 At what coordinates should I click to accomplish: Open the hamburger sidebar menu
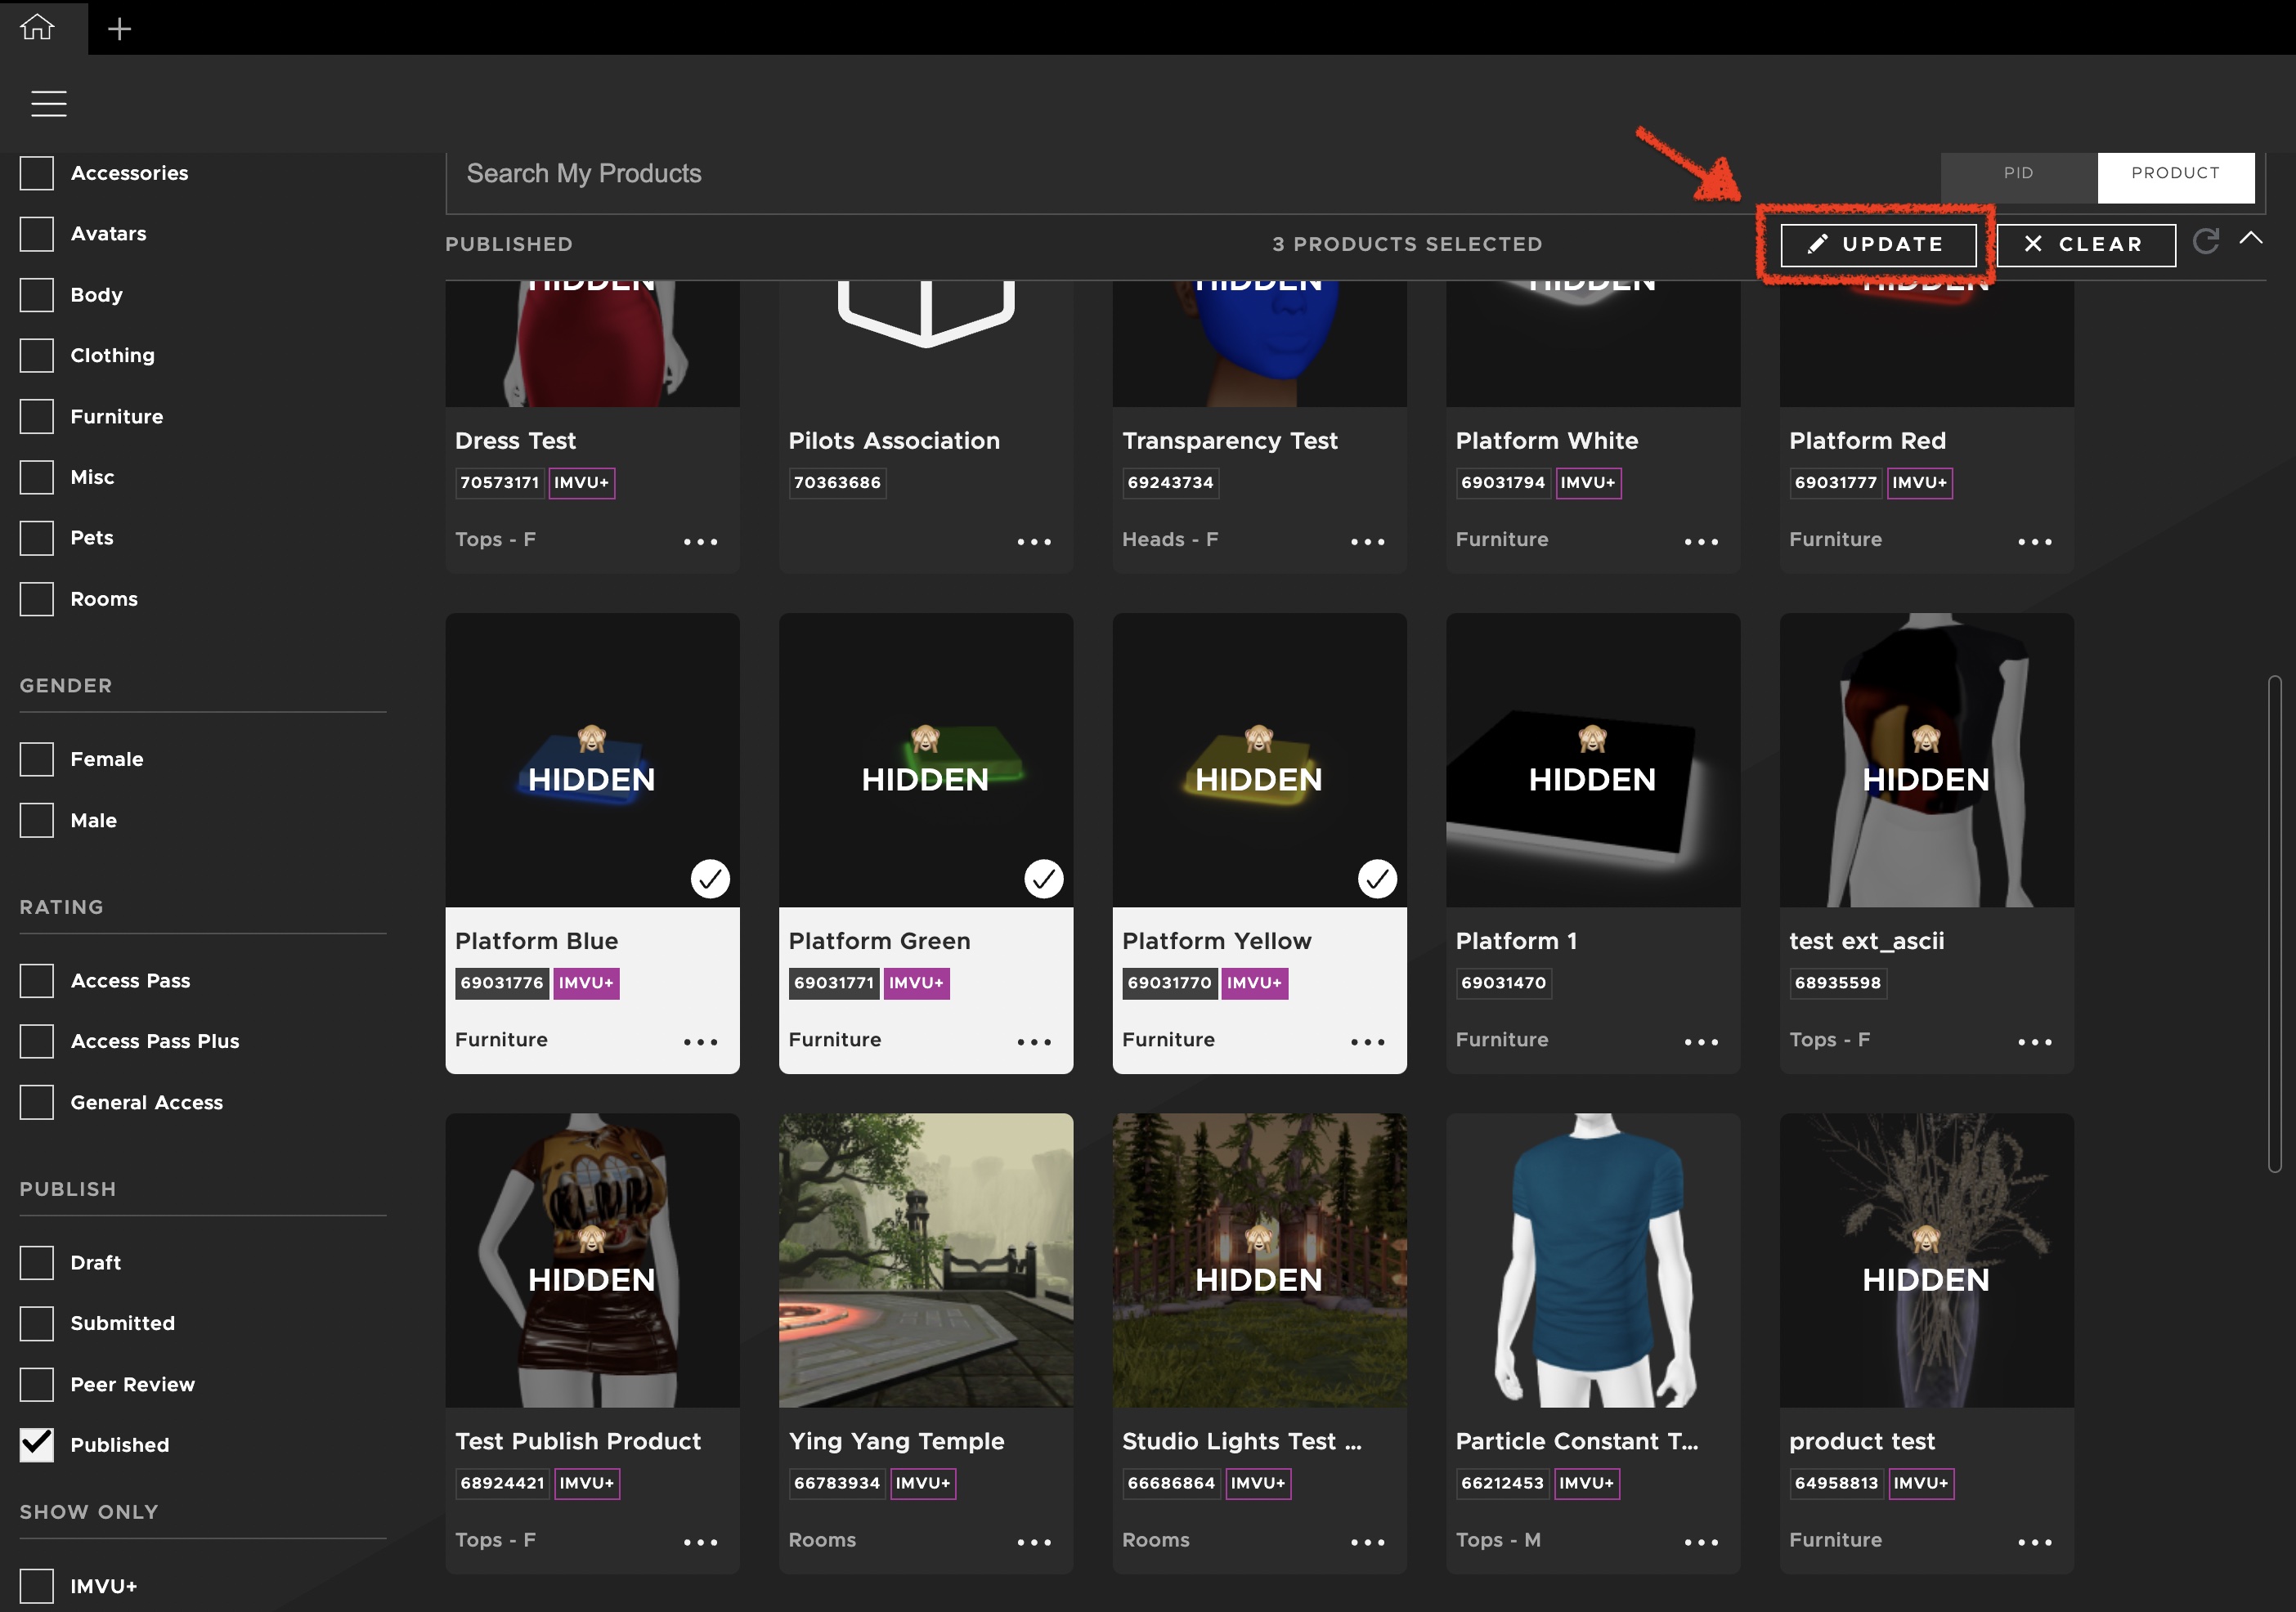pyautogui.click(x=48, y=103)
